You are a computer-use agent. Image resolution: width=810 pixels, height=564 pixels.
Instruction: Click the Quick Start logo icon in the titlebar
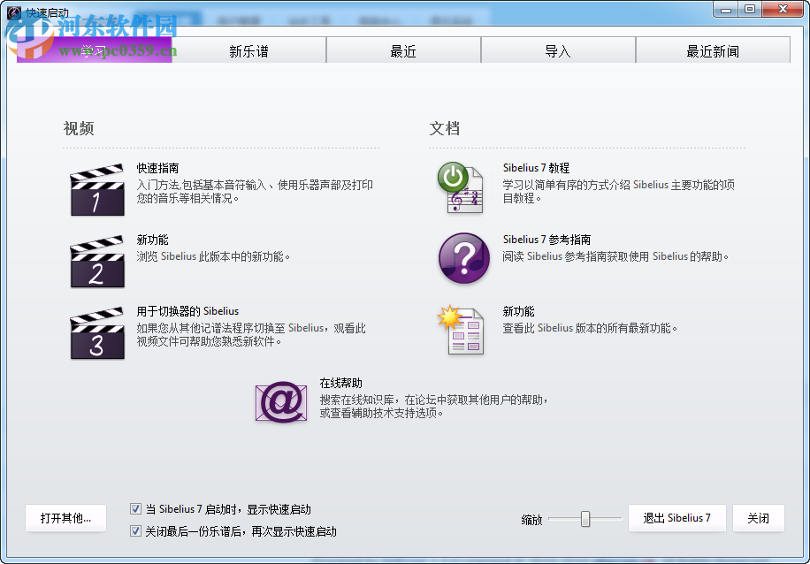11,9
